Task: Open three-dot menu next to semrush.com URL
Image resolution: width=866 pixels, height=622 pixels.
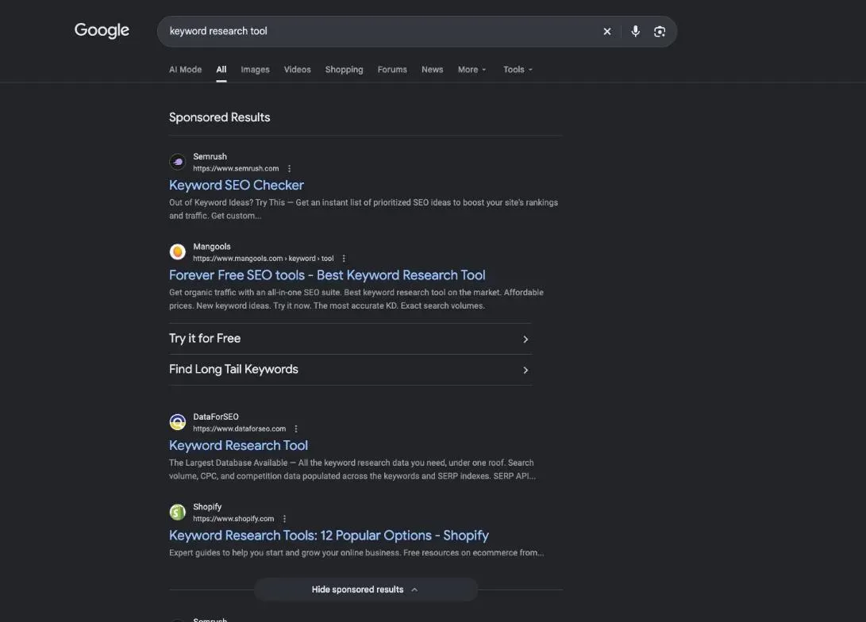Action: pyautogui.click(x=290, y=168)
